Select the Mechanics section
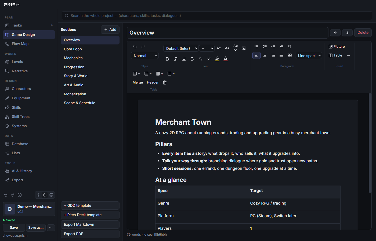Screen dimensions: 376x241 pyautogui.click(x=90, y=58)
